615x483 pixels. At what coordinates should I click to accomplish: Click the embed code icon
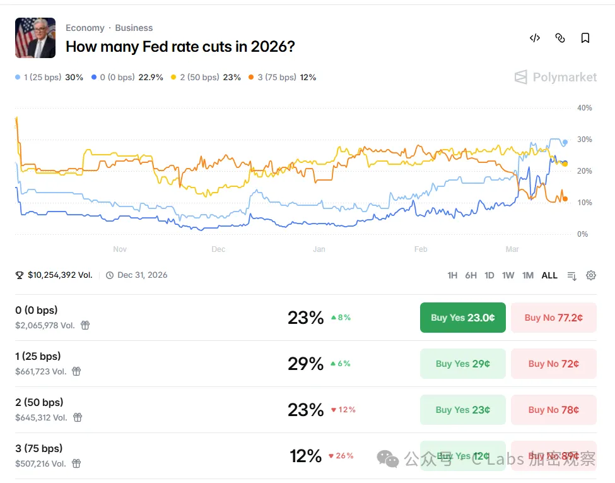[535, 38]
